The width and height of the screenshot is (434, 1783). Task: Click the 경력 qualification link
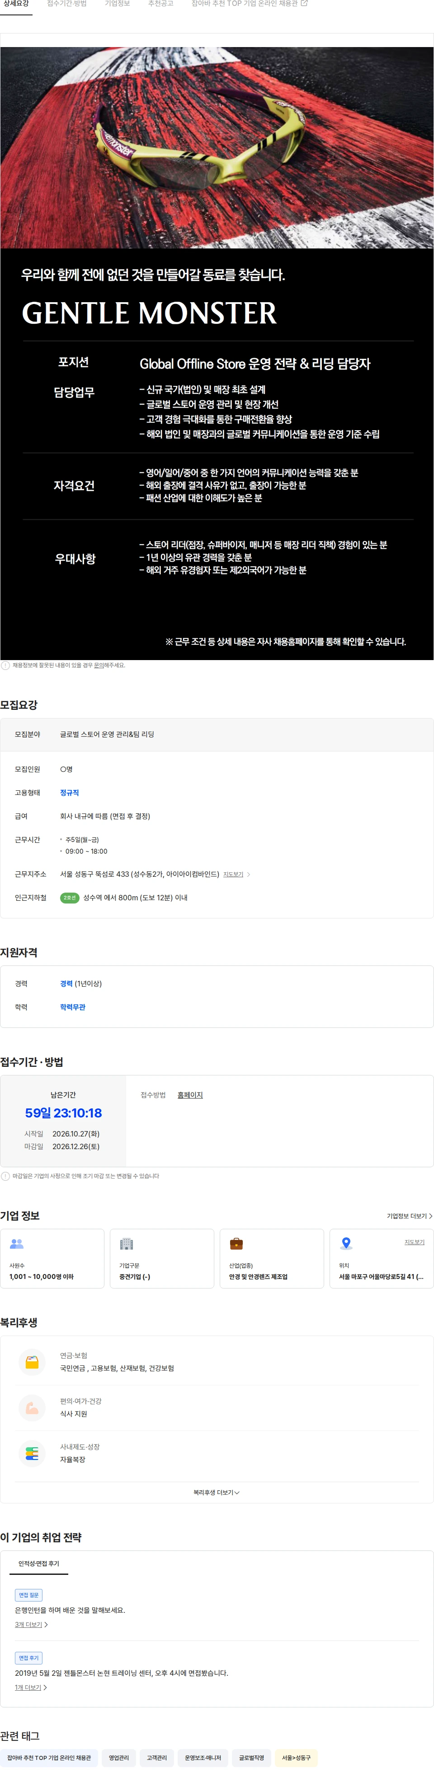[66, 984]
